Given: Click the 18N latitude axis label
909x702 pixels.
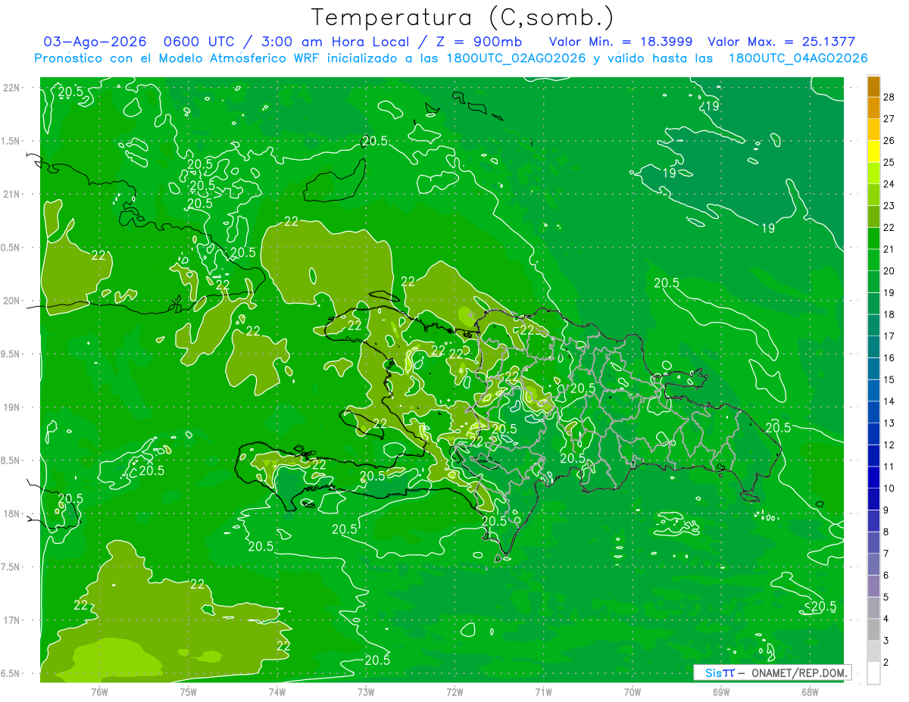Looking at the screenshot, I should tap(13, 513).
